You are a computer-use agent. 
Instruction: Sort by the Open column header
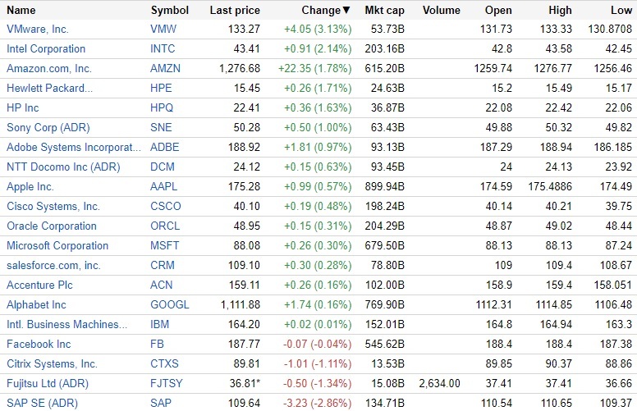tap(498, 11)
